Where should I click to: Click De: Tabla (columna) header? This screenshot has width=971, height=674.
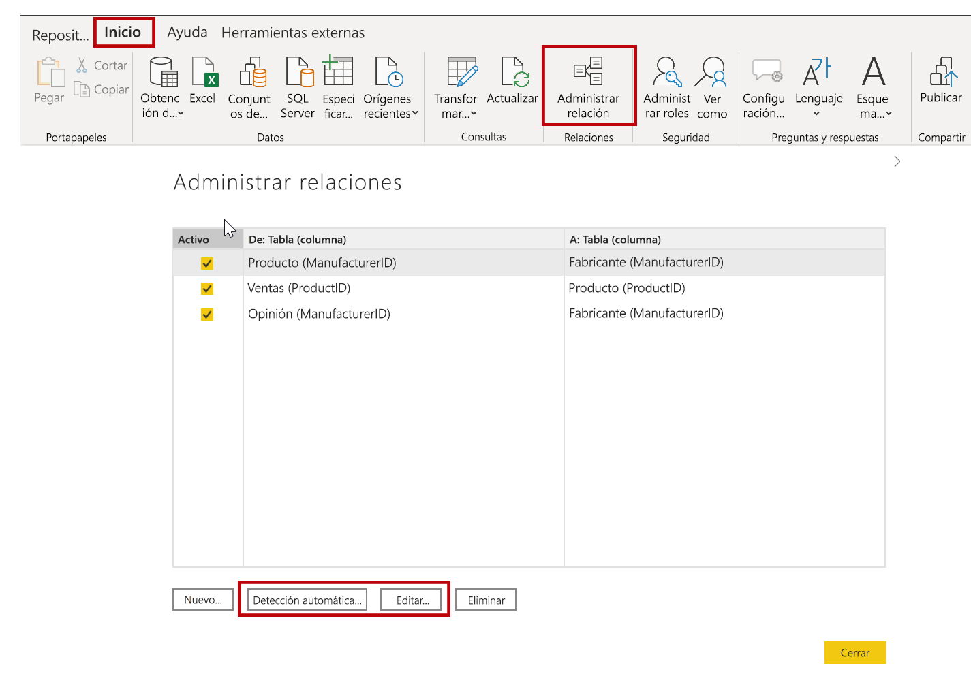tap(403, 239)
